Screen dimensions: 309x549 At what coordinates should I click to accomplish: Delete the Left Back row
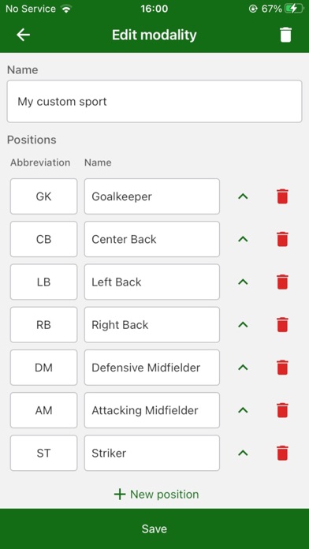282,282
